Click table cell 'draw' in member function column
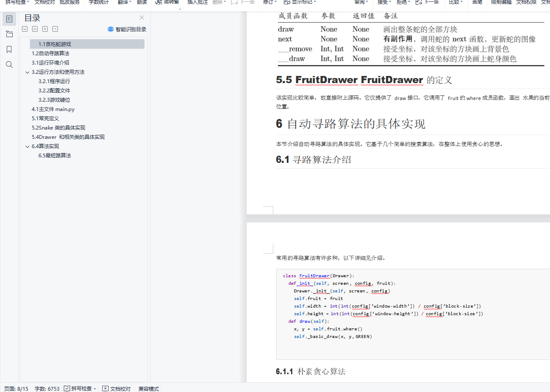550x392 pixels. pos(286,29)
